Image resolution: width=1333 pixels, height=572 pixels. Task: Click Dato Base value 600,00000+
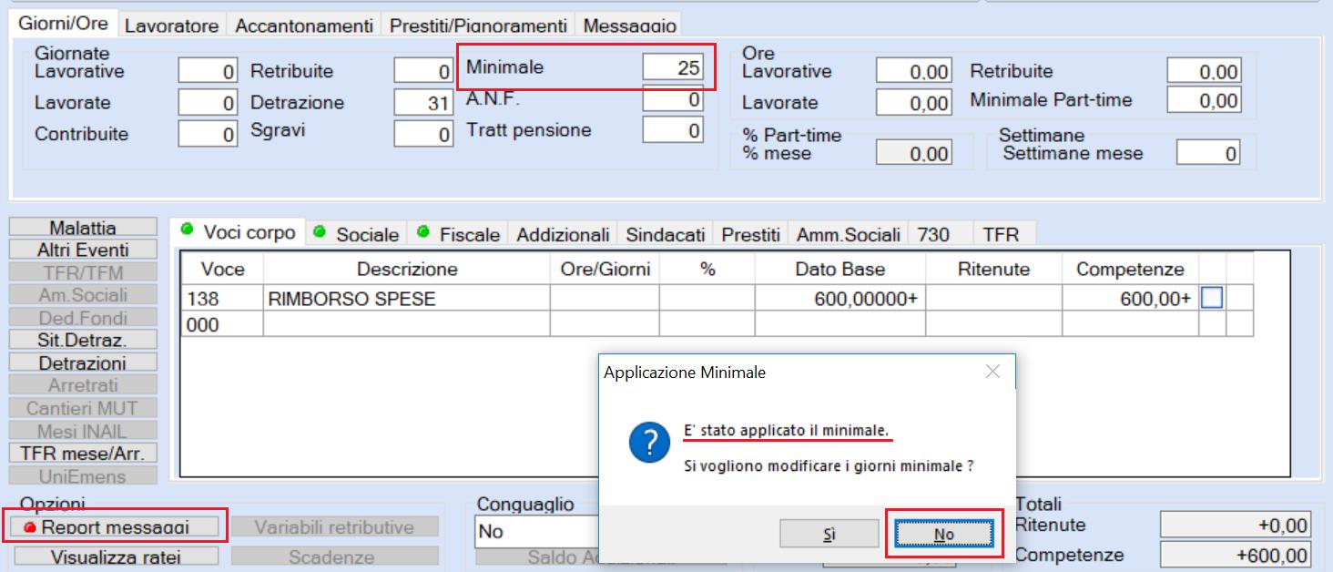(x=839, y=299)
